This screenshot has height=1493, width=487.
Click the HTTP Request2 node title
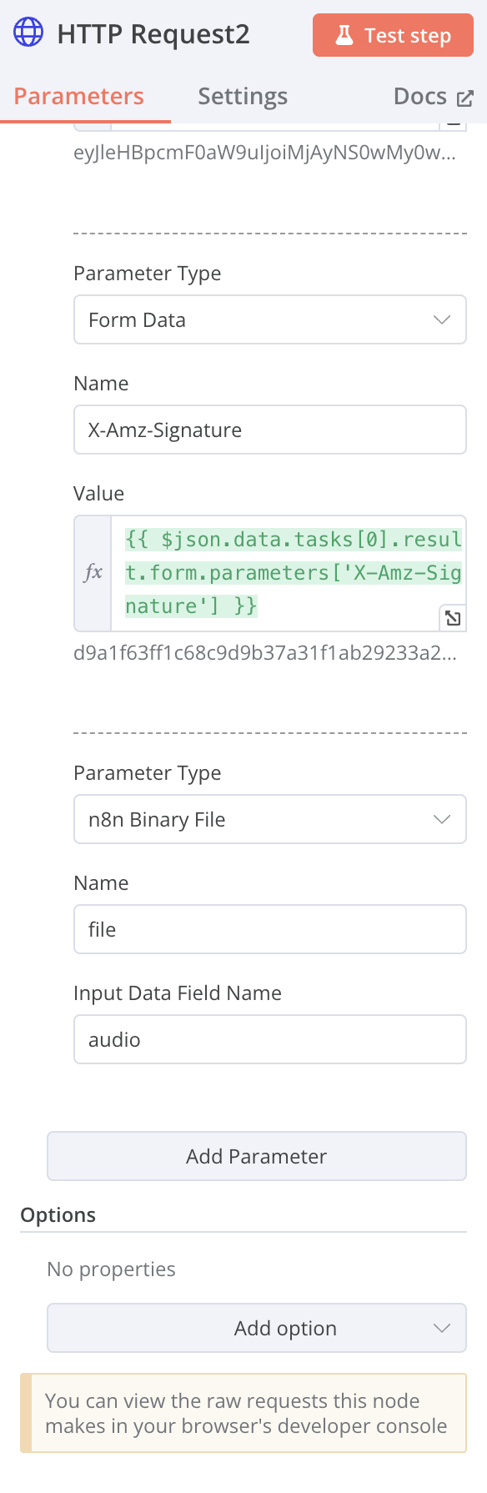153,34
